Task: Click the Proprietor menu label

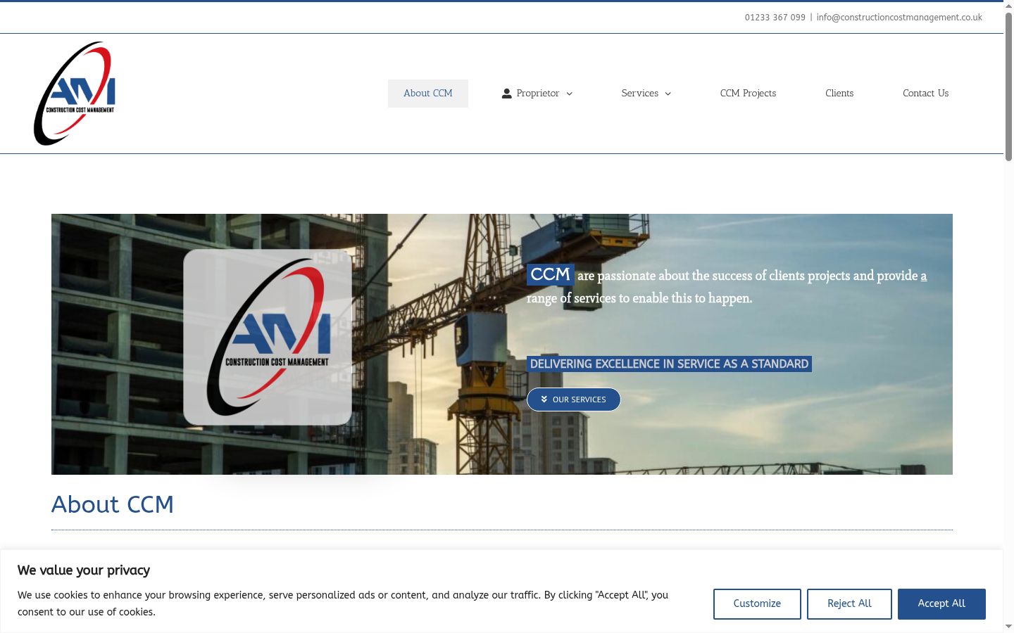Action: 537,93
